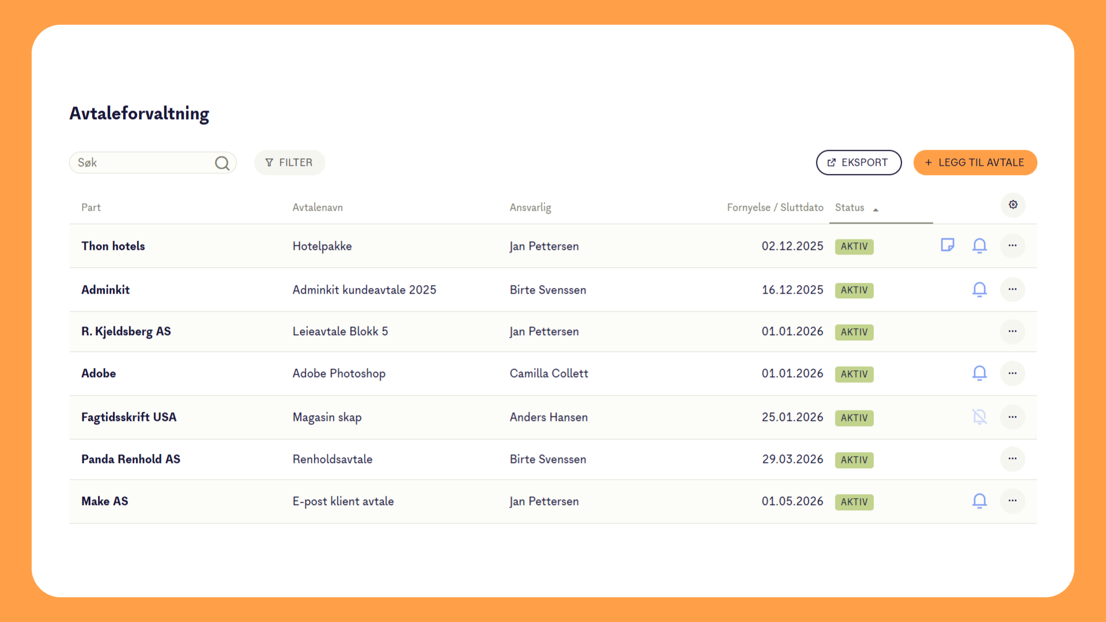The width and height of the screenshot is (1106, 622).
Task: Open table column settings gear
Action: pos(1013,205)
